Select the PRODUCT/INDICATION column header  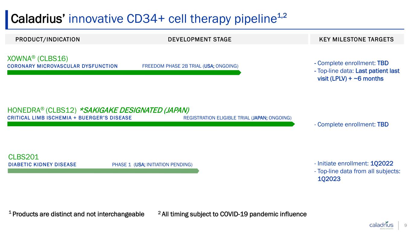(48, 39)
